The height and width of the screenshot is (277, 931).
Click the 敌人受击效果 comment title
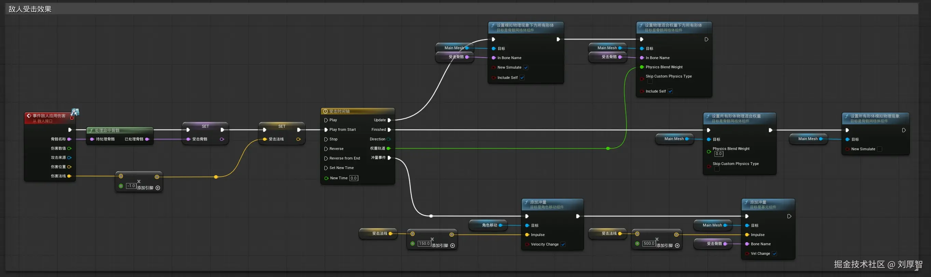pos(30,9)
